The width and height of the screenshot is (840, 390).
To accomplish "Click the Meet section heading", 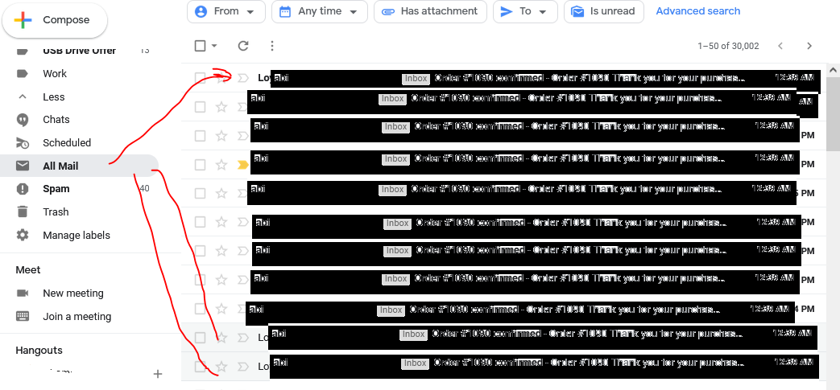I will pos(28,270).
